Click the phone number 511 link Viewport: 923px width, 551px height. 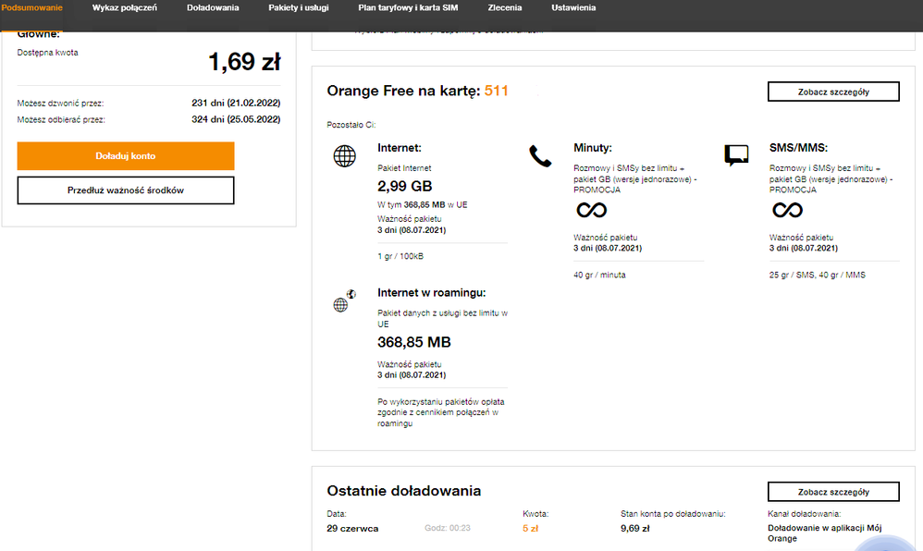497,91
